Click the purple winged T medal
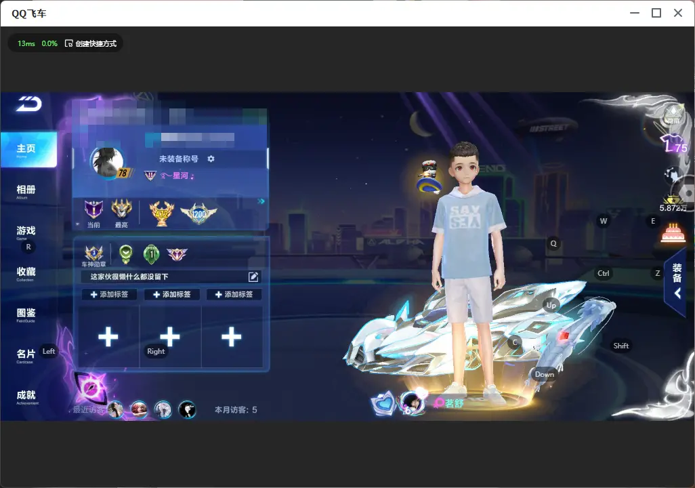Viewport: 695px width, 488px height. tap(177, 253)
